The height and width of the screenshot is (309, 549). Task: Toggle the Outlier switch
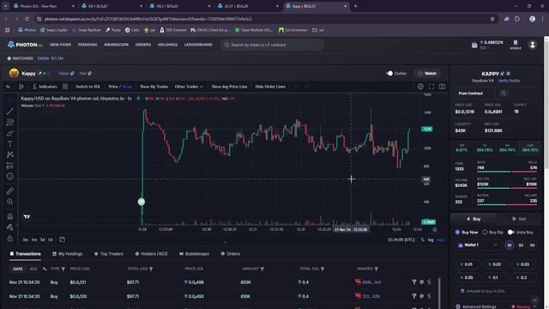(389, 73)
